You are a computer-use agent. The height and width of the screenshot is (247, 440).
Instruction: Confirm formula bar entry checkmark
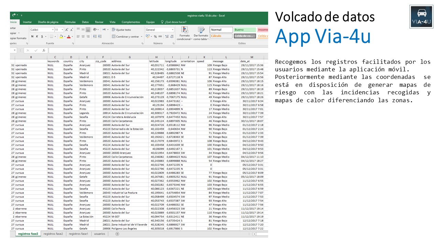tap(36, 50)
